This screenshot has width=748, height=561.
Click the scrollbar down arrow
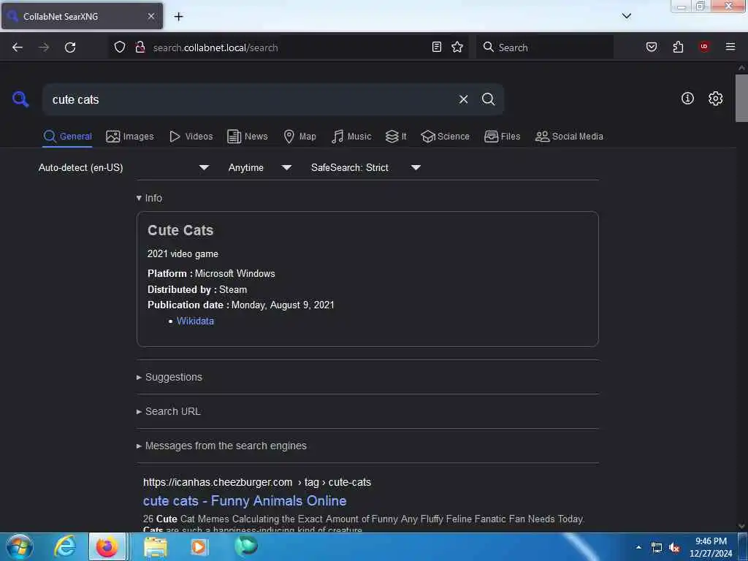coord(741,526)
